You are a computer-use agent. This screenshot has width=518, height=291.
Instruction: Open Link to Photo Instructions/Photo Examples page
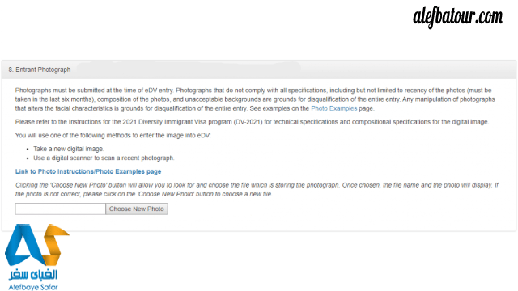pos(88,171)
